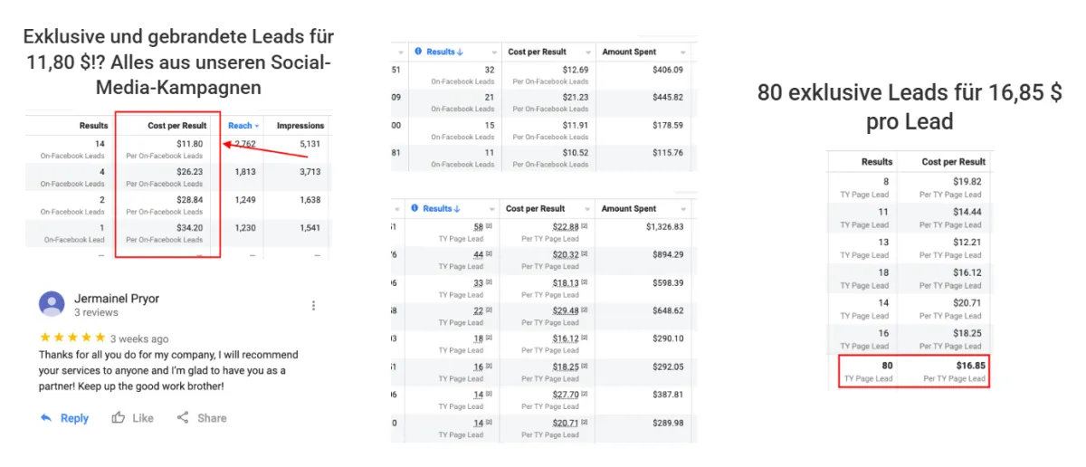The width and height of the screenshot is (1086, 467).
Task: Expand the lower table's Cost per Result dropdown
Action: pos(587,209)
